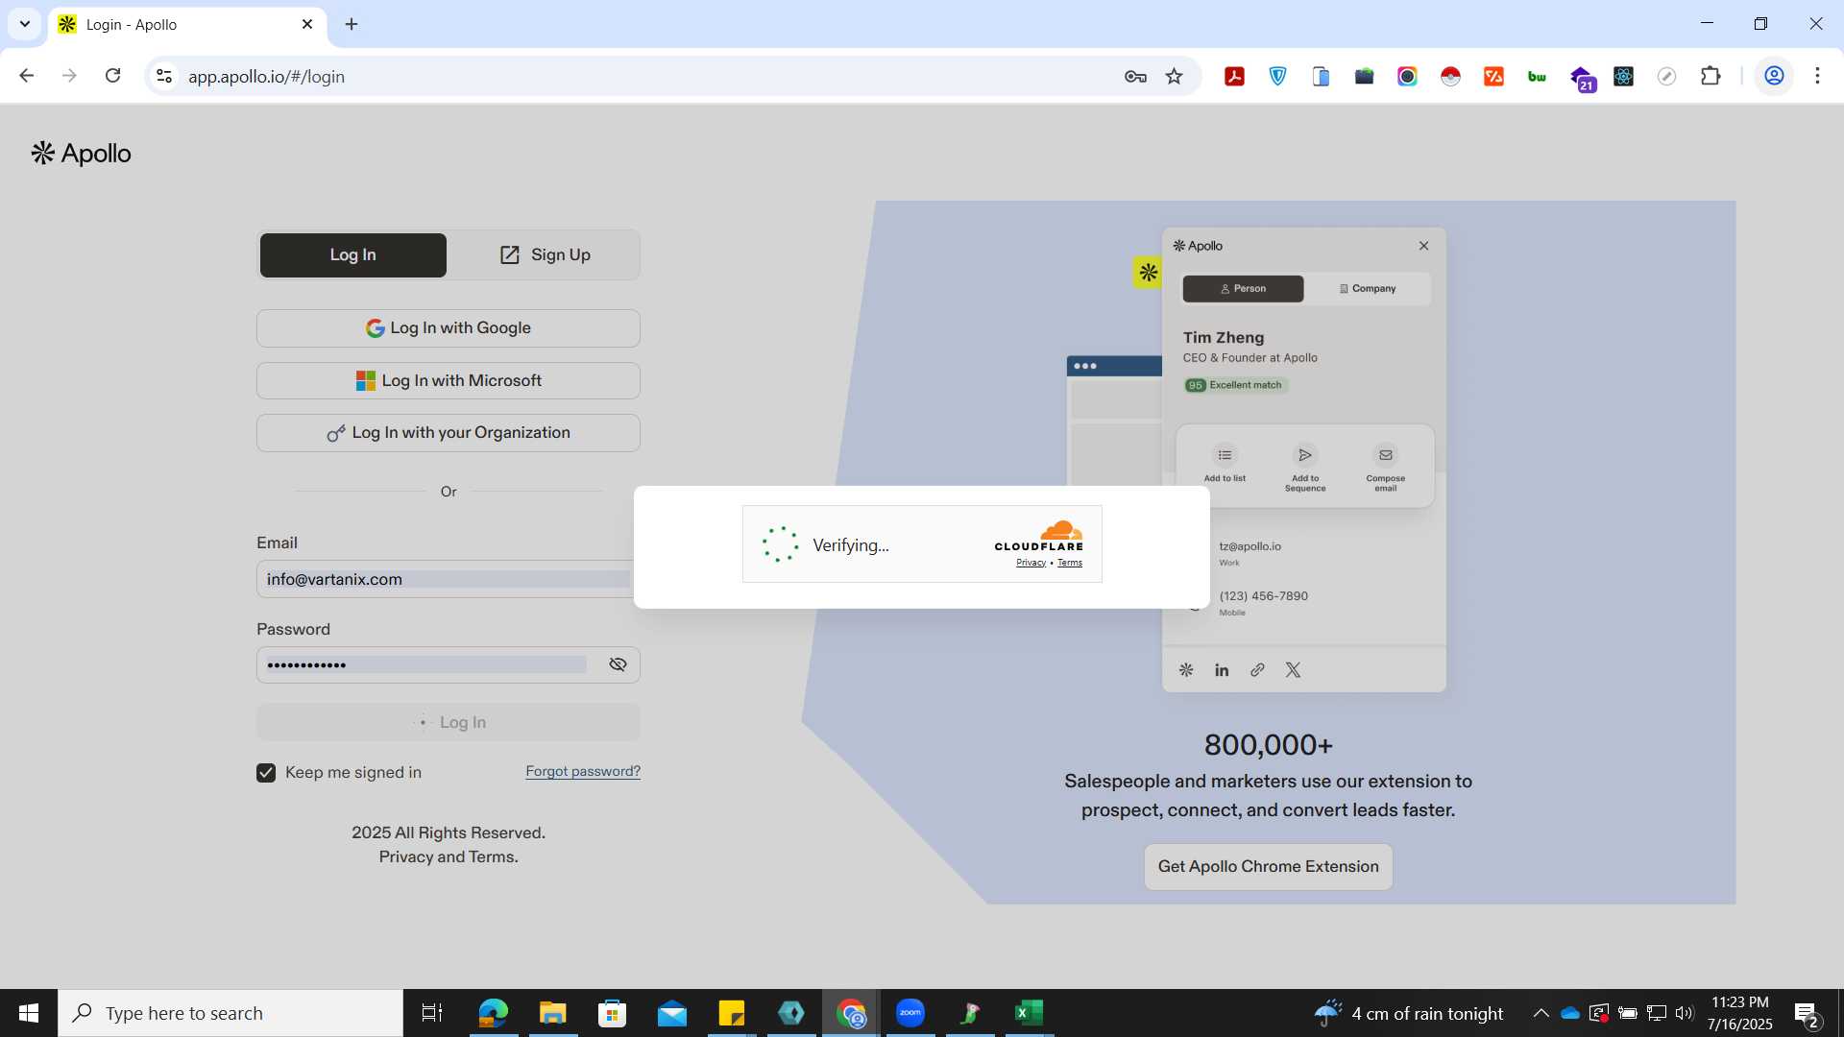Open the Pokeball extension icon
The width and height of the screenshot is (1844, 1037).
[1450, 77]
